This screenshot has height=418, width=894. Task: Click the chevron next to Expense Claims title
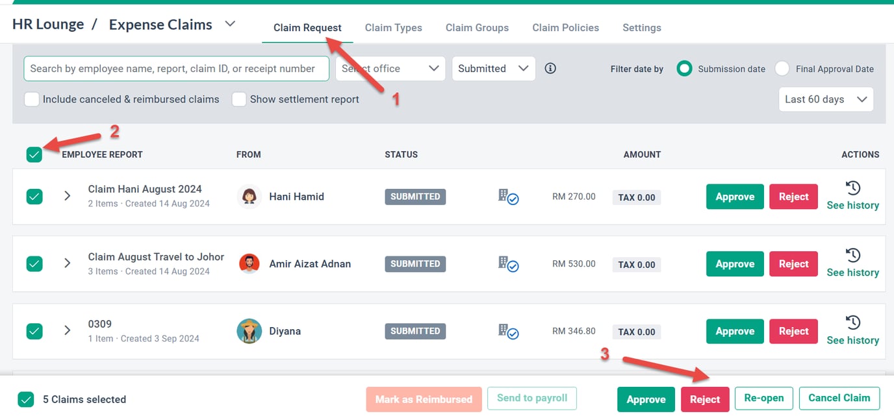229,23
